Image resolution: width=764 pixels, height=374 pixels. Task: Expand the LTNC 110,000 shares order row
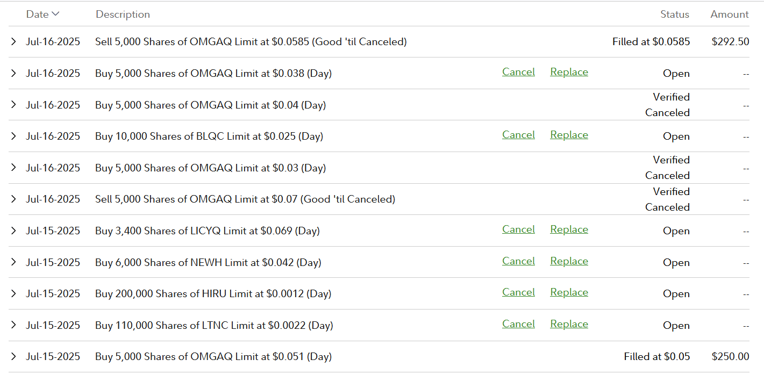[14, 326]
